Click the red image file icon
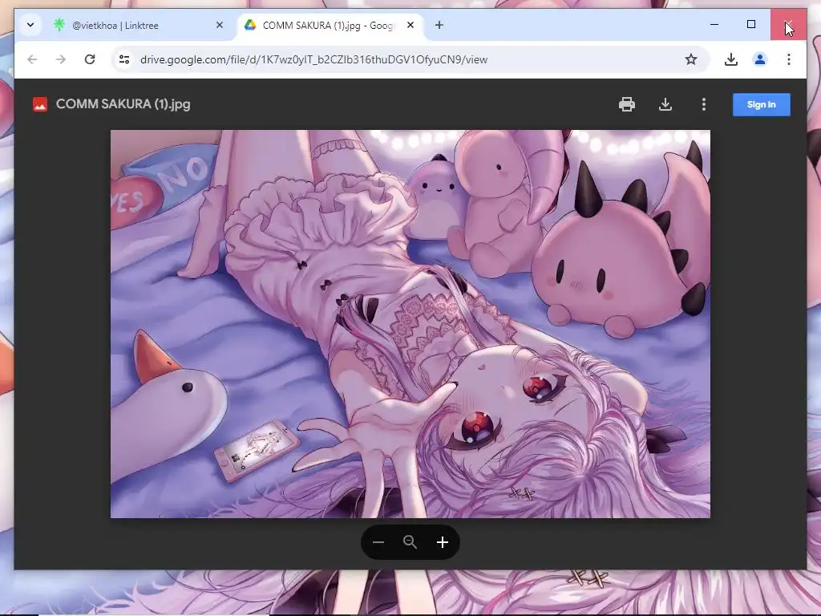Viewport: 821px width, 616px height. (40, 104)
